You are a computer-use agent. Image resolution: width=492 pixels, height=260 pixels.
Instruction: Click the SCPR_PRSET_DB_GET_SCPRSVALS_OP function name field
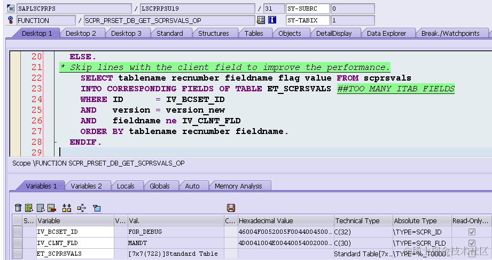click(x=169, y=20)
